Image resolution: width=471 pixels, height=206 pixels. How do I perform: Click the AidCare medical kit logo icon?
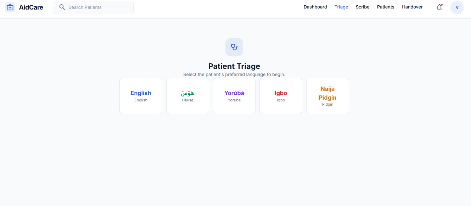tap(10, 7)
